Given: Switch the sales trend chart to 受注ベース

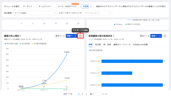Looking at the screenshot, I should 60,36.
